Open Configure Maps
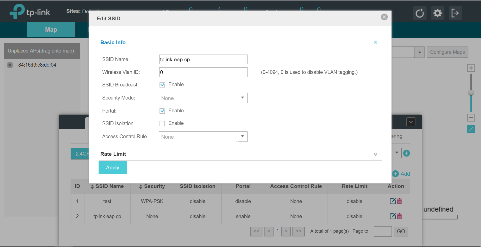Image resolution: width=481 pixels, height=247 pixels. (447, 52)
